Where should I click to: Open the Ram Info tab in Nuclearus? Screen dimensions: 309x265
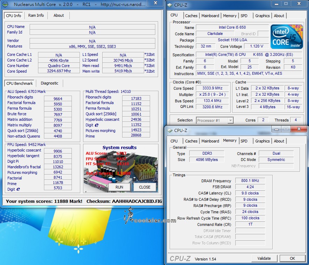[36, 15]
